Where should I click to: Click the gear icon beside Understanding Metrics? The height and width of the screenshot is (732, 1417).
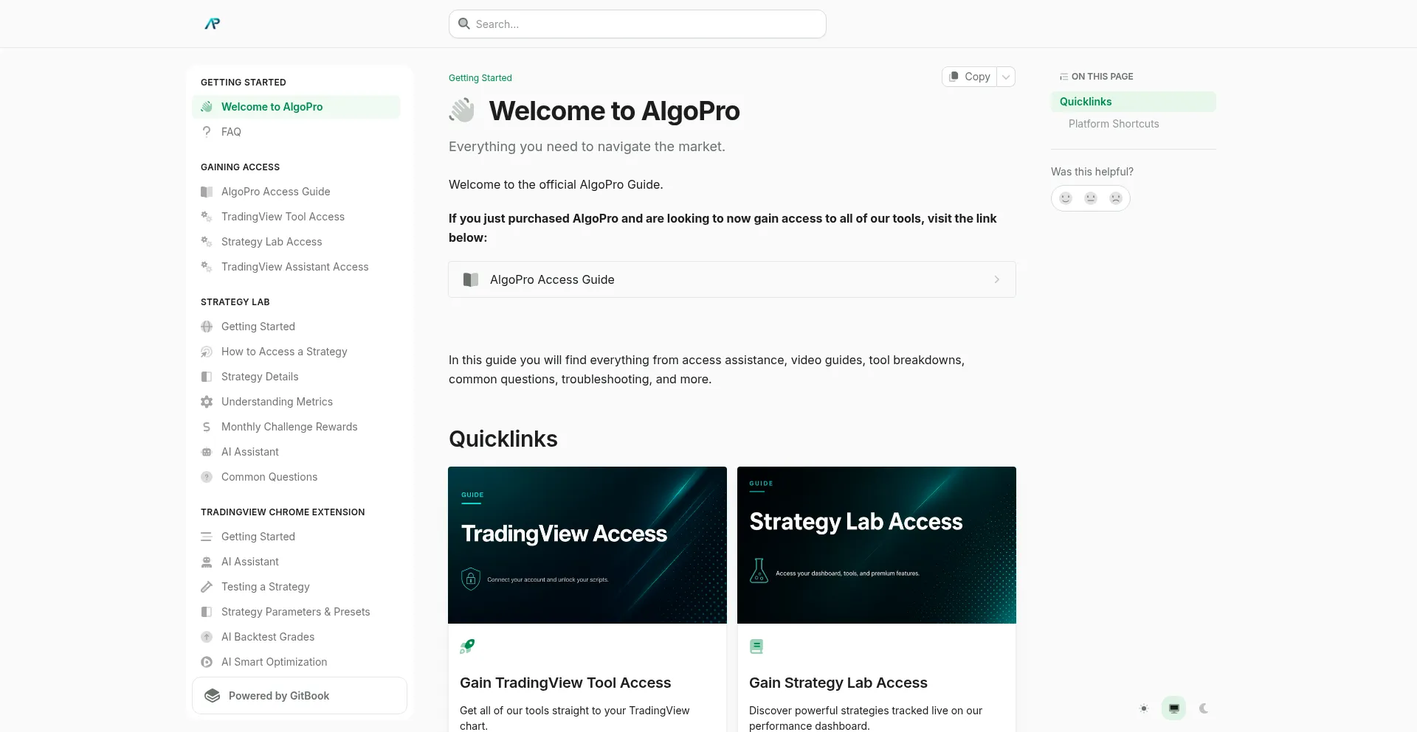click(x=207, y=402)
